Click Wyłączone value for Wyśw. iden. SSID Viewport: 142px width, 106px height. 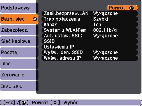(106, 52)
